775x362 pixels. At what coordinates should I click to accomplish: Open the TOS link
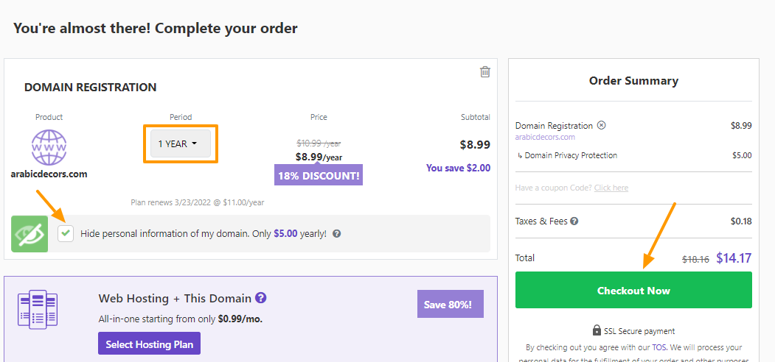click(x=658, y=347)
